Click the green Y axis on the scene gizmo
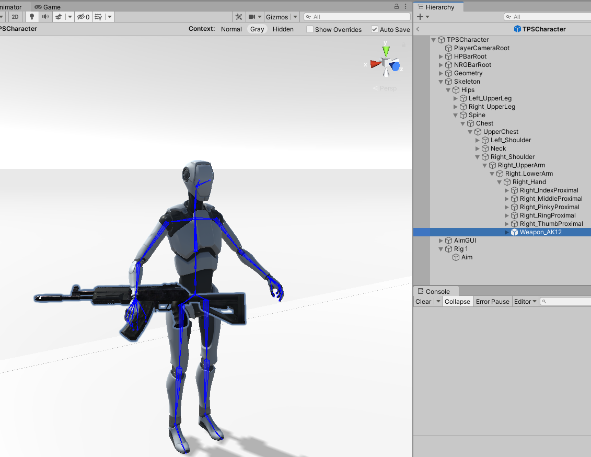The image size is (591, 457). (385, 50)
